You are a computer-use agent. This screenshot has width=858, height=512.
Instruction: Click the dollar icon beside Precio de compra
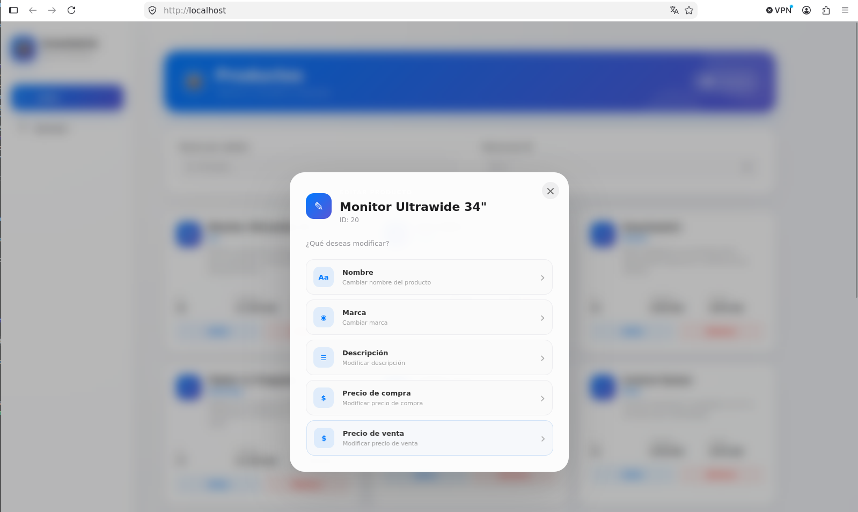coord(324,398)
